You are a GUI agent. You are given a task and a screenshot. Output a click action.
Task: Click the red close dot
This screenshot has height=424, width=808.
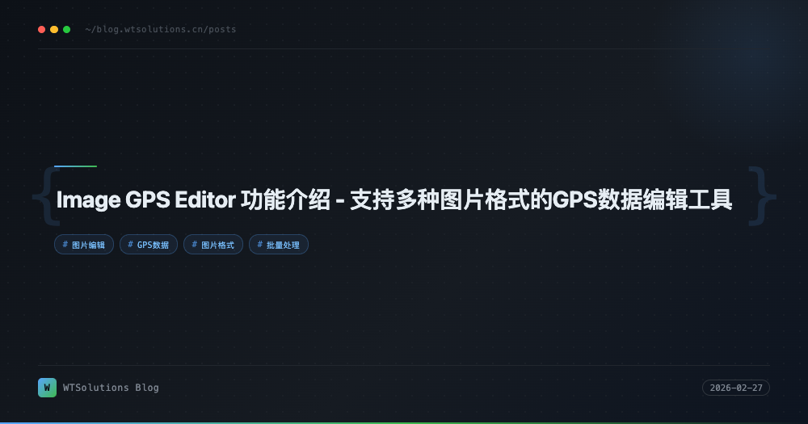(42, 29)
